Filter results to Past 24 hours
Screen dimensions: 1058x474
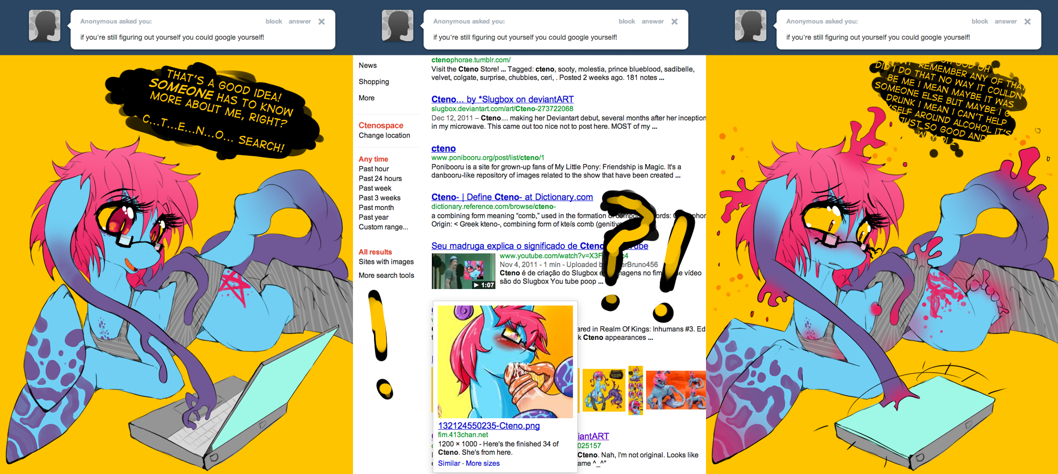tap(380, 179)
